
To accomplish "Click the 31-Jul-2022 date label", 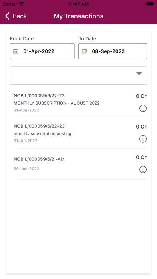I will (26, 141).
